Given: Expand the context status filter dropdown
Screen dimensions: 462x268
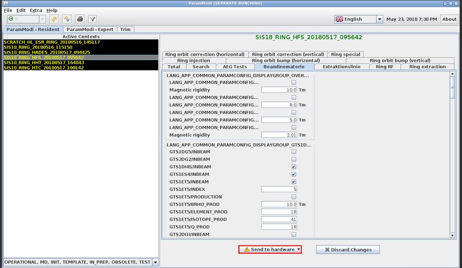Looking at the screenshot, I should (x=155, y=262).
